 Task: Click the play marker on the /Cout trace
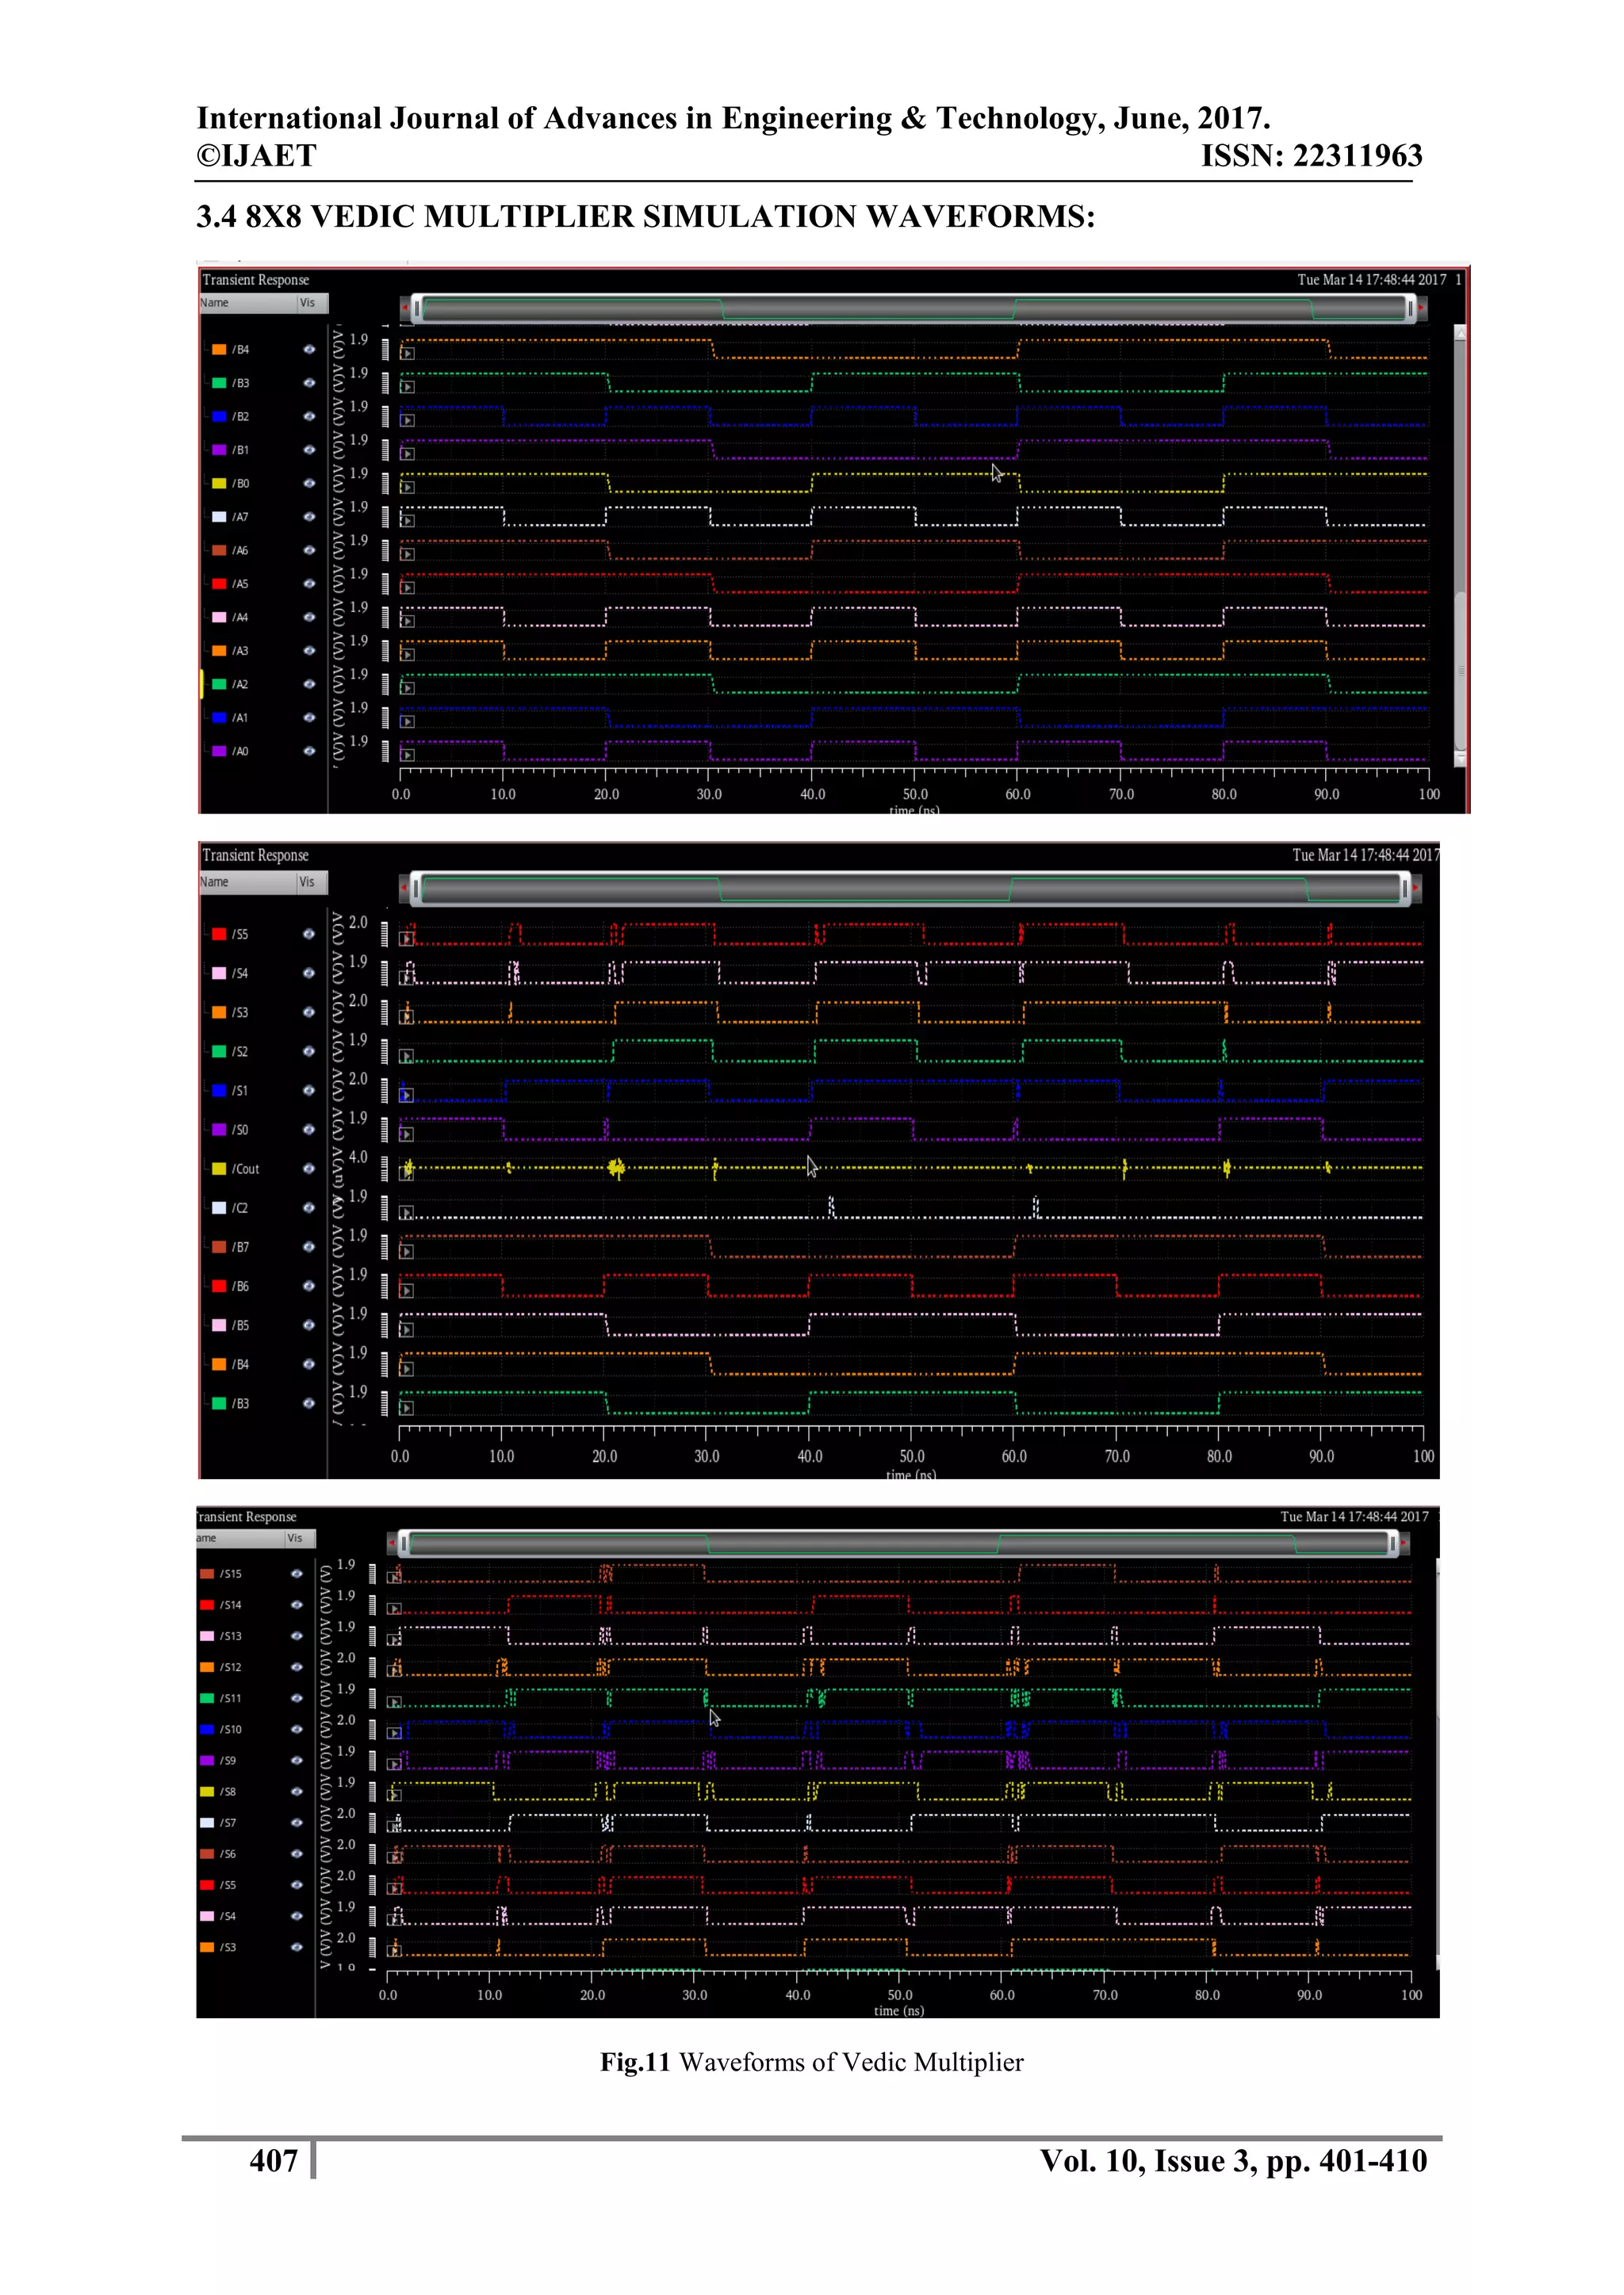pyautogui.click(x=407, y=1172)
